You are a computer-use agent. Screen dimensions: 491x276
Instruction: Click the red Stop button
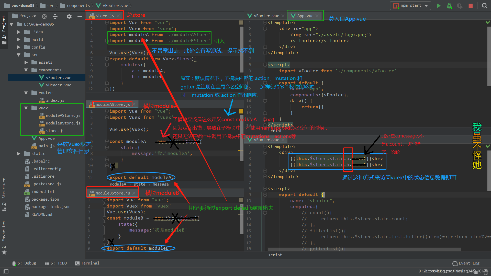(471, 6)
